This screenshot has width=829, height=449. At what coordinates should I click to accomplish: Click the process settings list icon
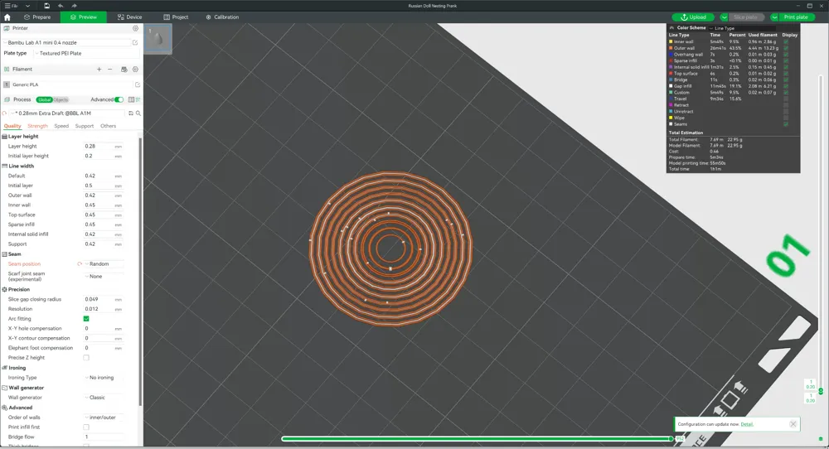[x=138, y=99]
